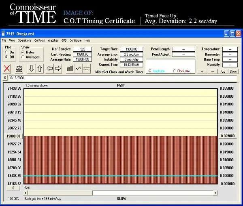The height and width of the screenshot is (206, 243).
Task: Click the 0.025000 right axis button
Action: (x=228, y=136)
